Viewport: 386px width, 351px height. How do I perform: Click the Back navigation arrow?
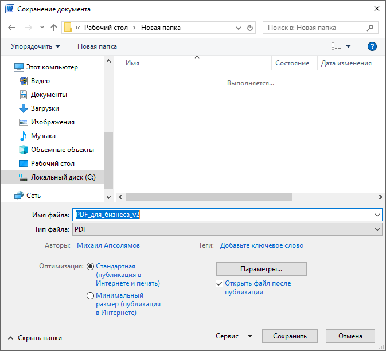pos(12,28)
